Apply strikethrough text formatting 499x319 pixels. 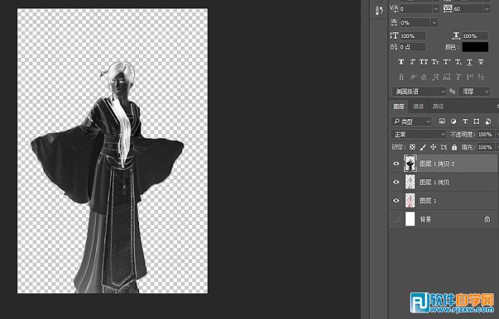click(x=481, y=62)
